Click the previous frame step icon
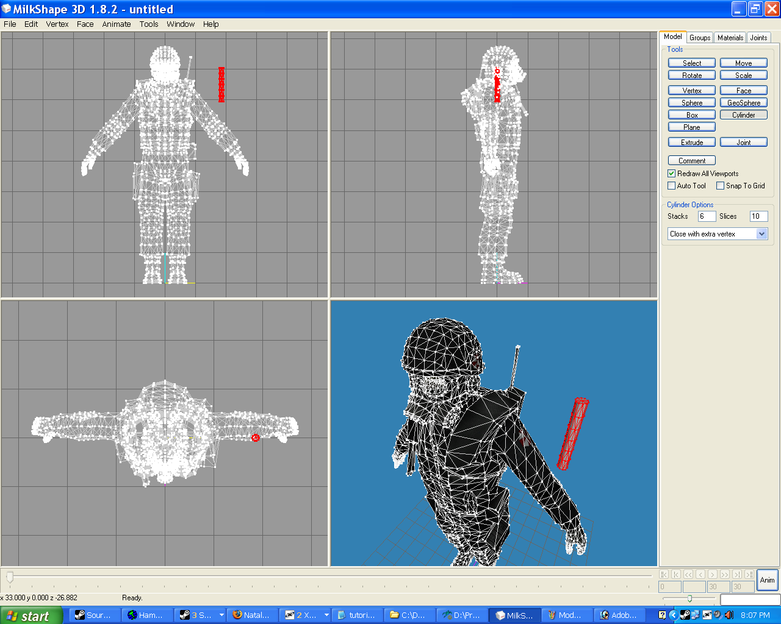The image size is (781, 624). (x=700, y=575)
